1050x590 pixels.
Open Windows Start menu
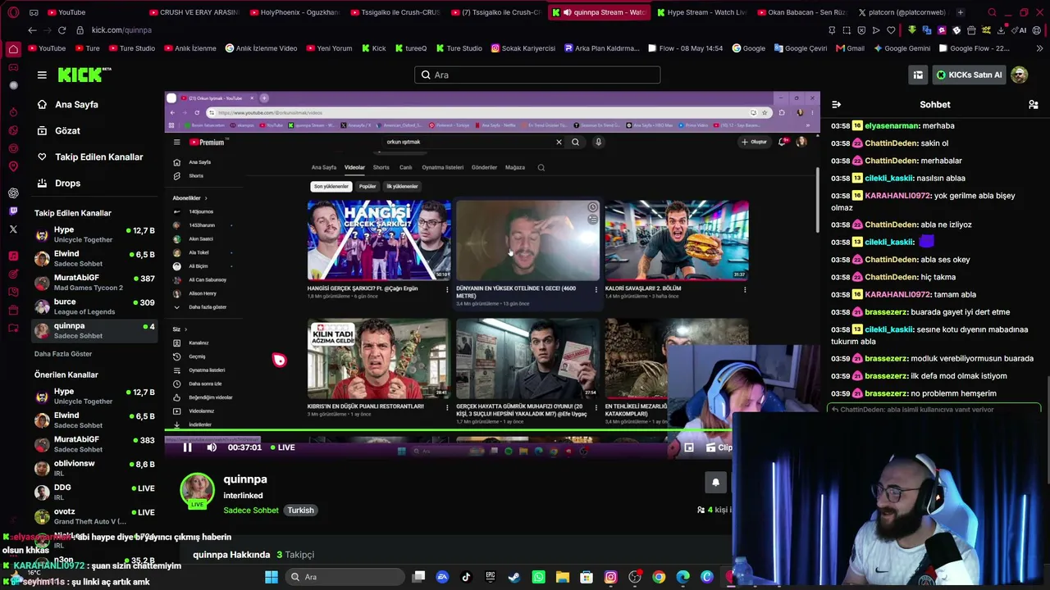[272, 577]
